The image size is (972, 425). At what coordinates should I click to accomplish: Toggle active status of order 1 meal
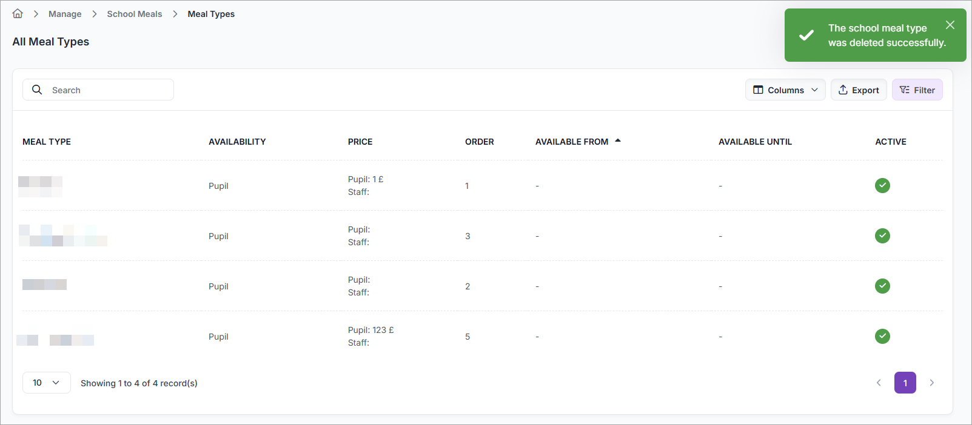point(882,185)
